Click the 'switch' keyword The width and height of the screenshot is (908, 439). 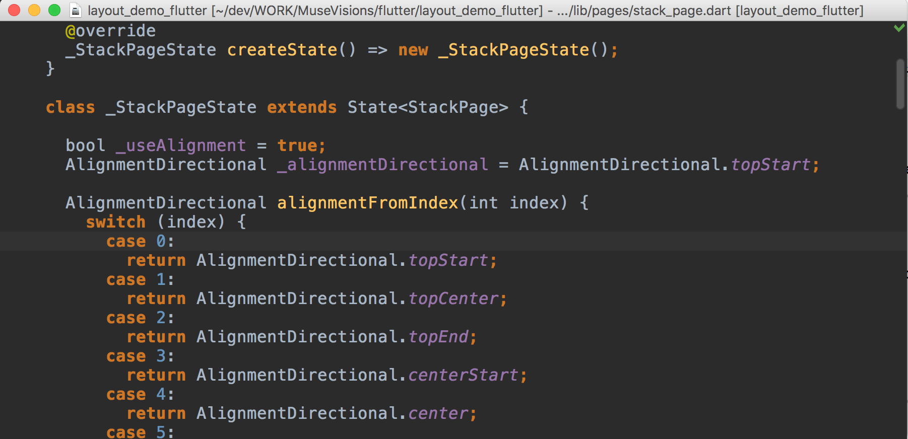point(116,222)
